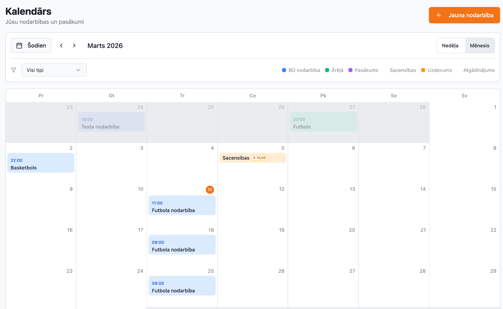Open the 11:00 Futbola nodarbība event
The width and height of the screenshot is (503, 309).
point(182,205)
